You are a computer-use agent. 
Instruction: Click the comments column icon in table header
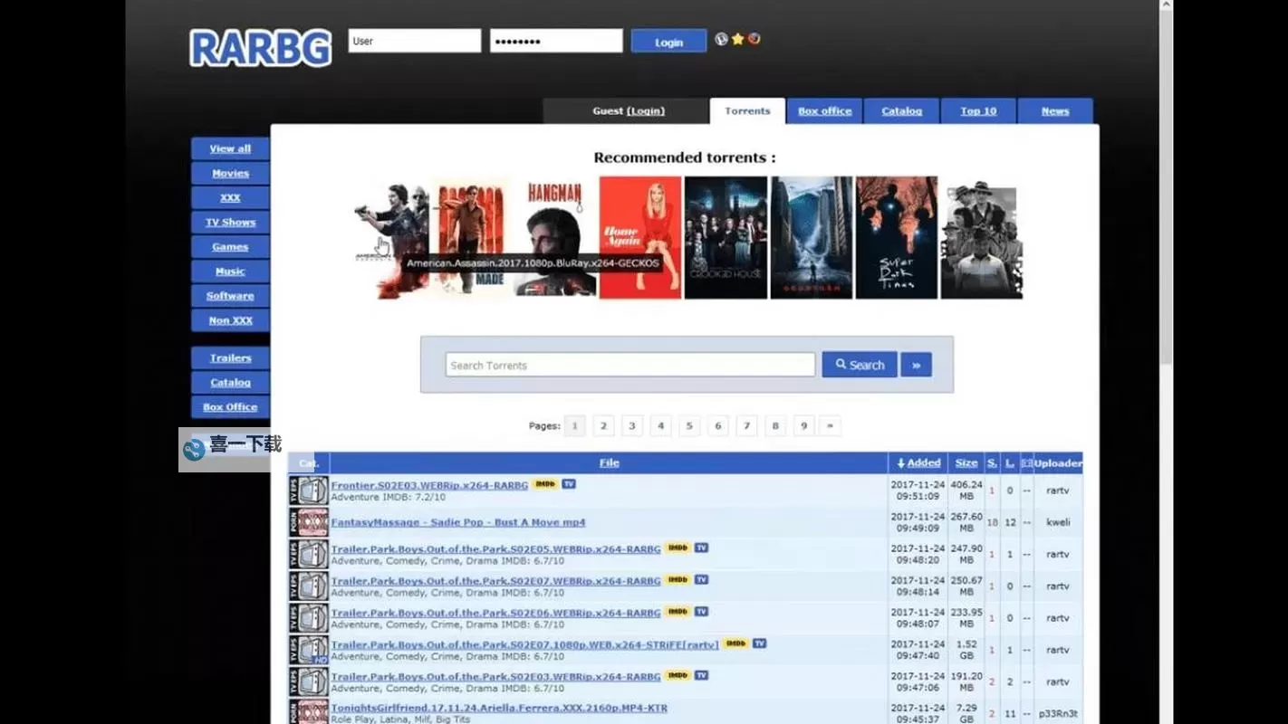click(1026, 463)
